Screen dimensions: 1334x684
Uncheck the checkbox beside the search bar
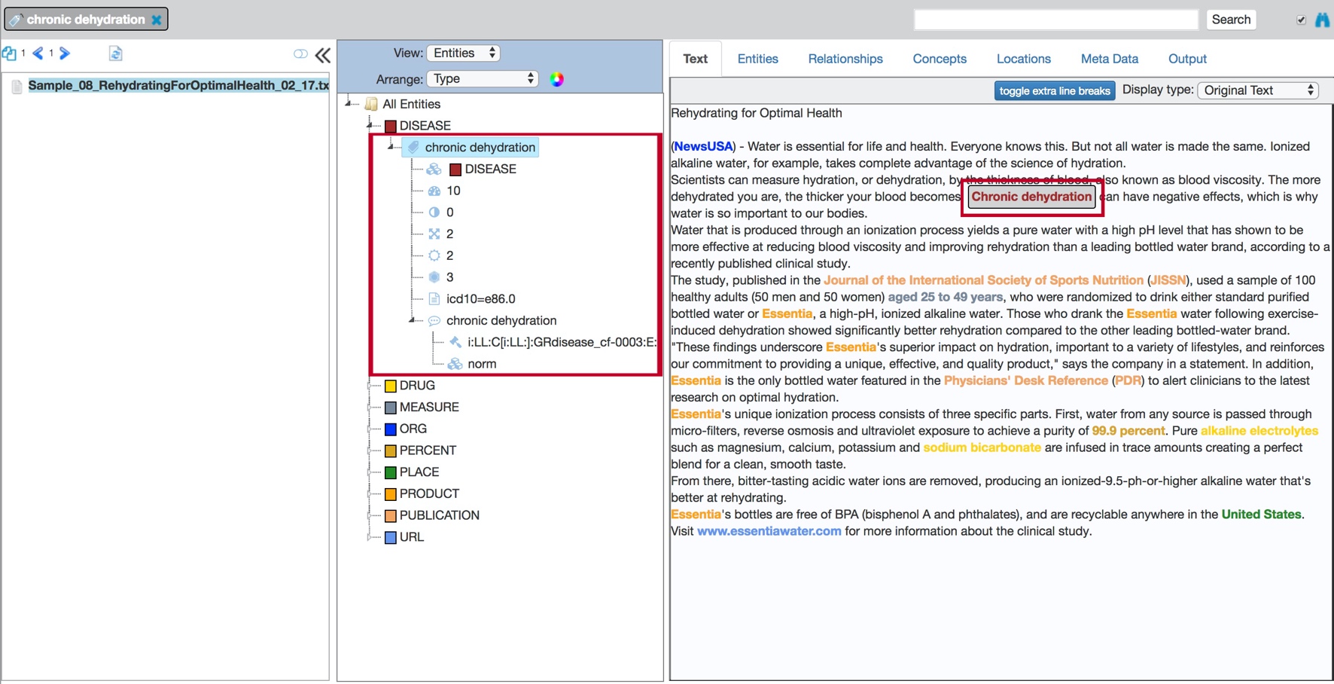click(x=1299, y=19)
